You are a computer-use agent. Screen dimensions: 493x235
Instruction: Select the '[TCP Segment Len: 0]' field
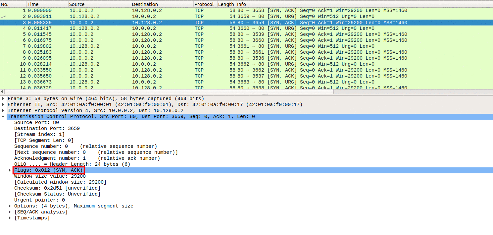click(44, 141)
